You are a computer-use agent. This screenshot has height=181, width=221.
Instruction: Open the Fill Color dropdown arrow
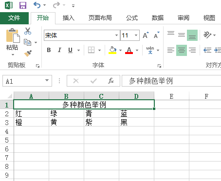click(120, 50)
